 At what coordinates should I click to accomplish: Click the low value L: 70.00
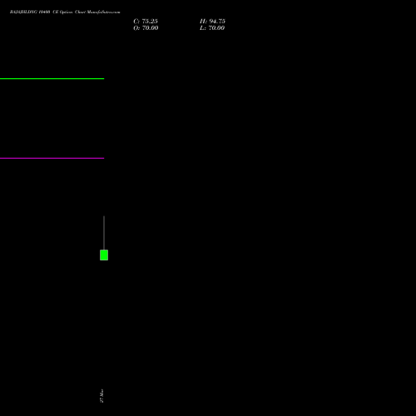click(212, 28)
